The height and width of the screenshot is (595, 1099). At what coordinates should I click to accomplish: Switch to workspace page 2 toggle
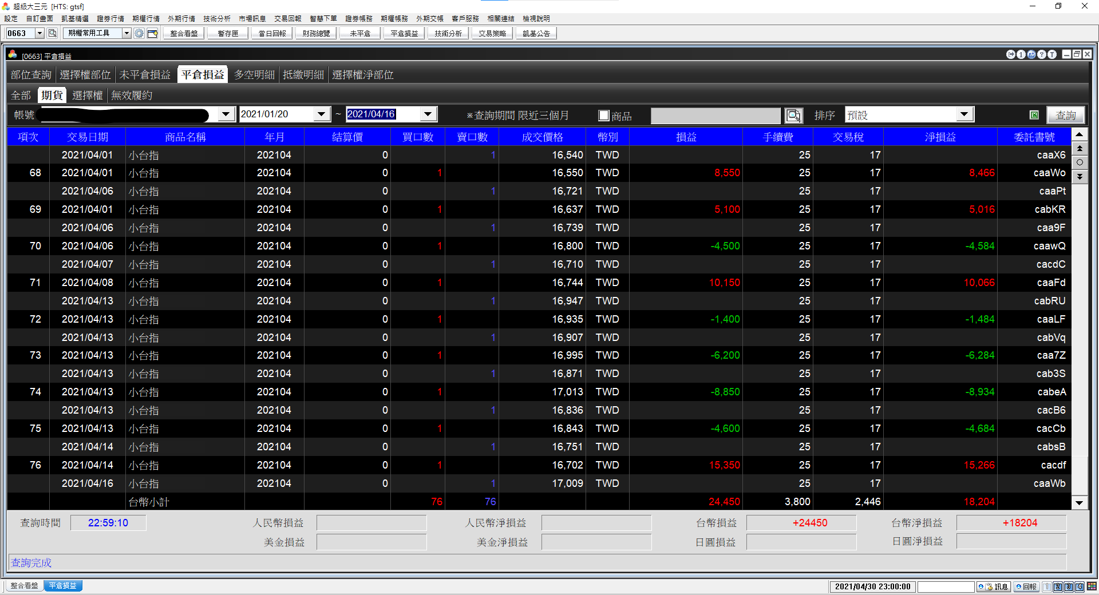tap(1058, 586)
